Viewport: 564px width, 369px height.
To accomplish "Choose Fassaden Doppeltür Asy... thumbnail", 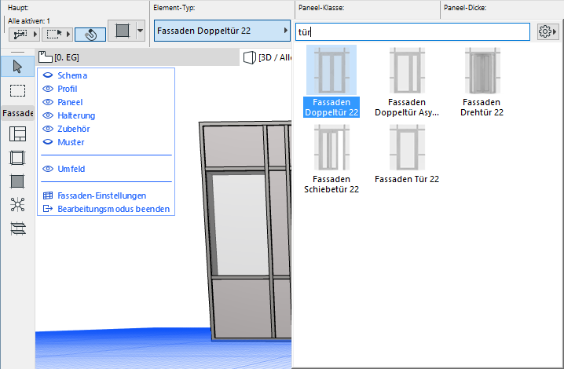I will (x=407, y=71).
